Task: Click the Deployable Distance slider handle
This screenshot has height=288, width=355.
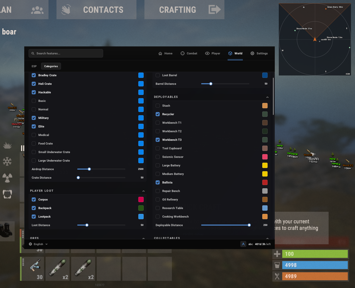Action: click(x=249, y=225)
